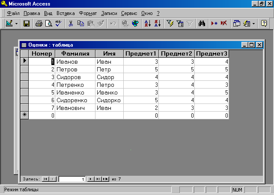This screenshot has width=274, height=195.
Task: Apply filter using the plain funnel icon
Action: [190, 24]
